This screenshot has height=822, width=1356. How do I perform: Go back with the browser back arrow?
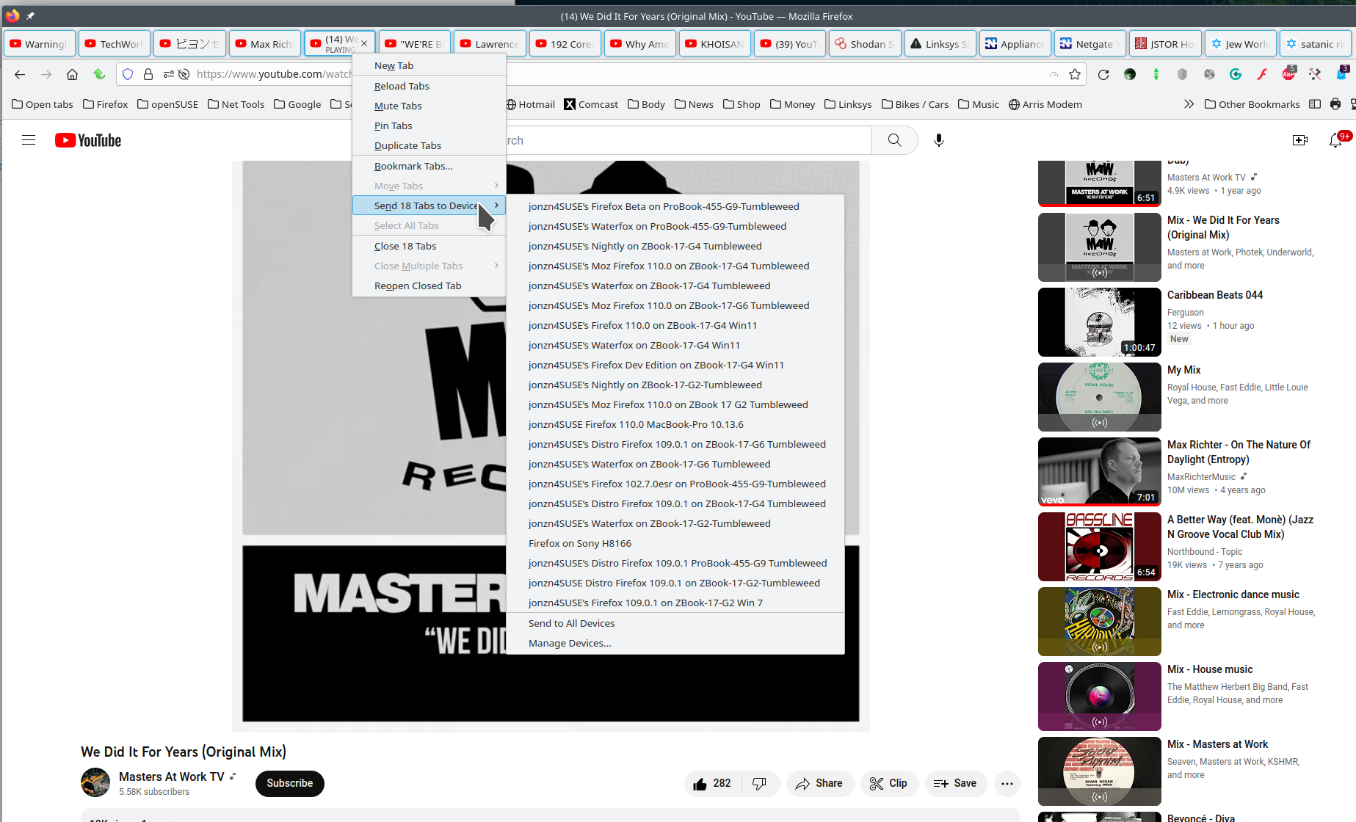pyautogui.click(x=20, y=74)
